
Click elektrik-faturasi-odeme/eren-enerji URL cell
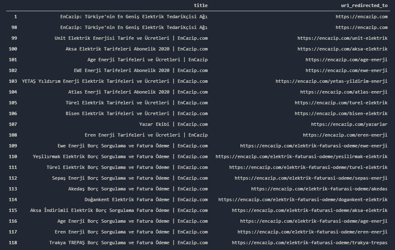point(312,232)
